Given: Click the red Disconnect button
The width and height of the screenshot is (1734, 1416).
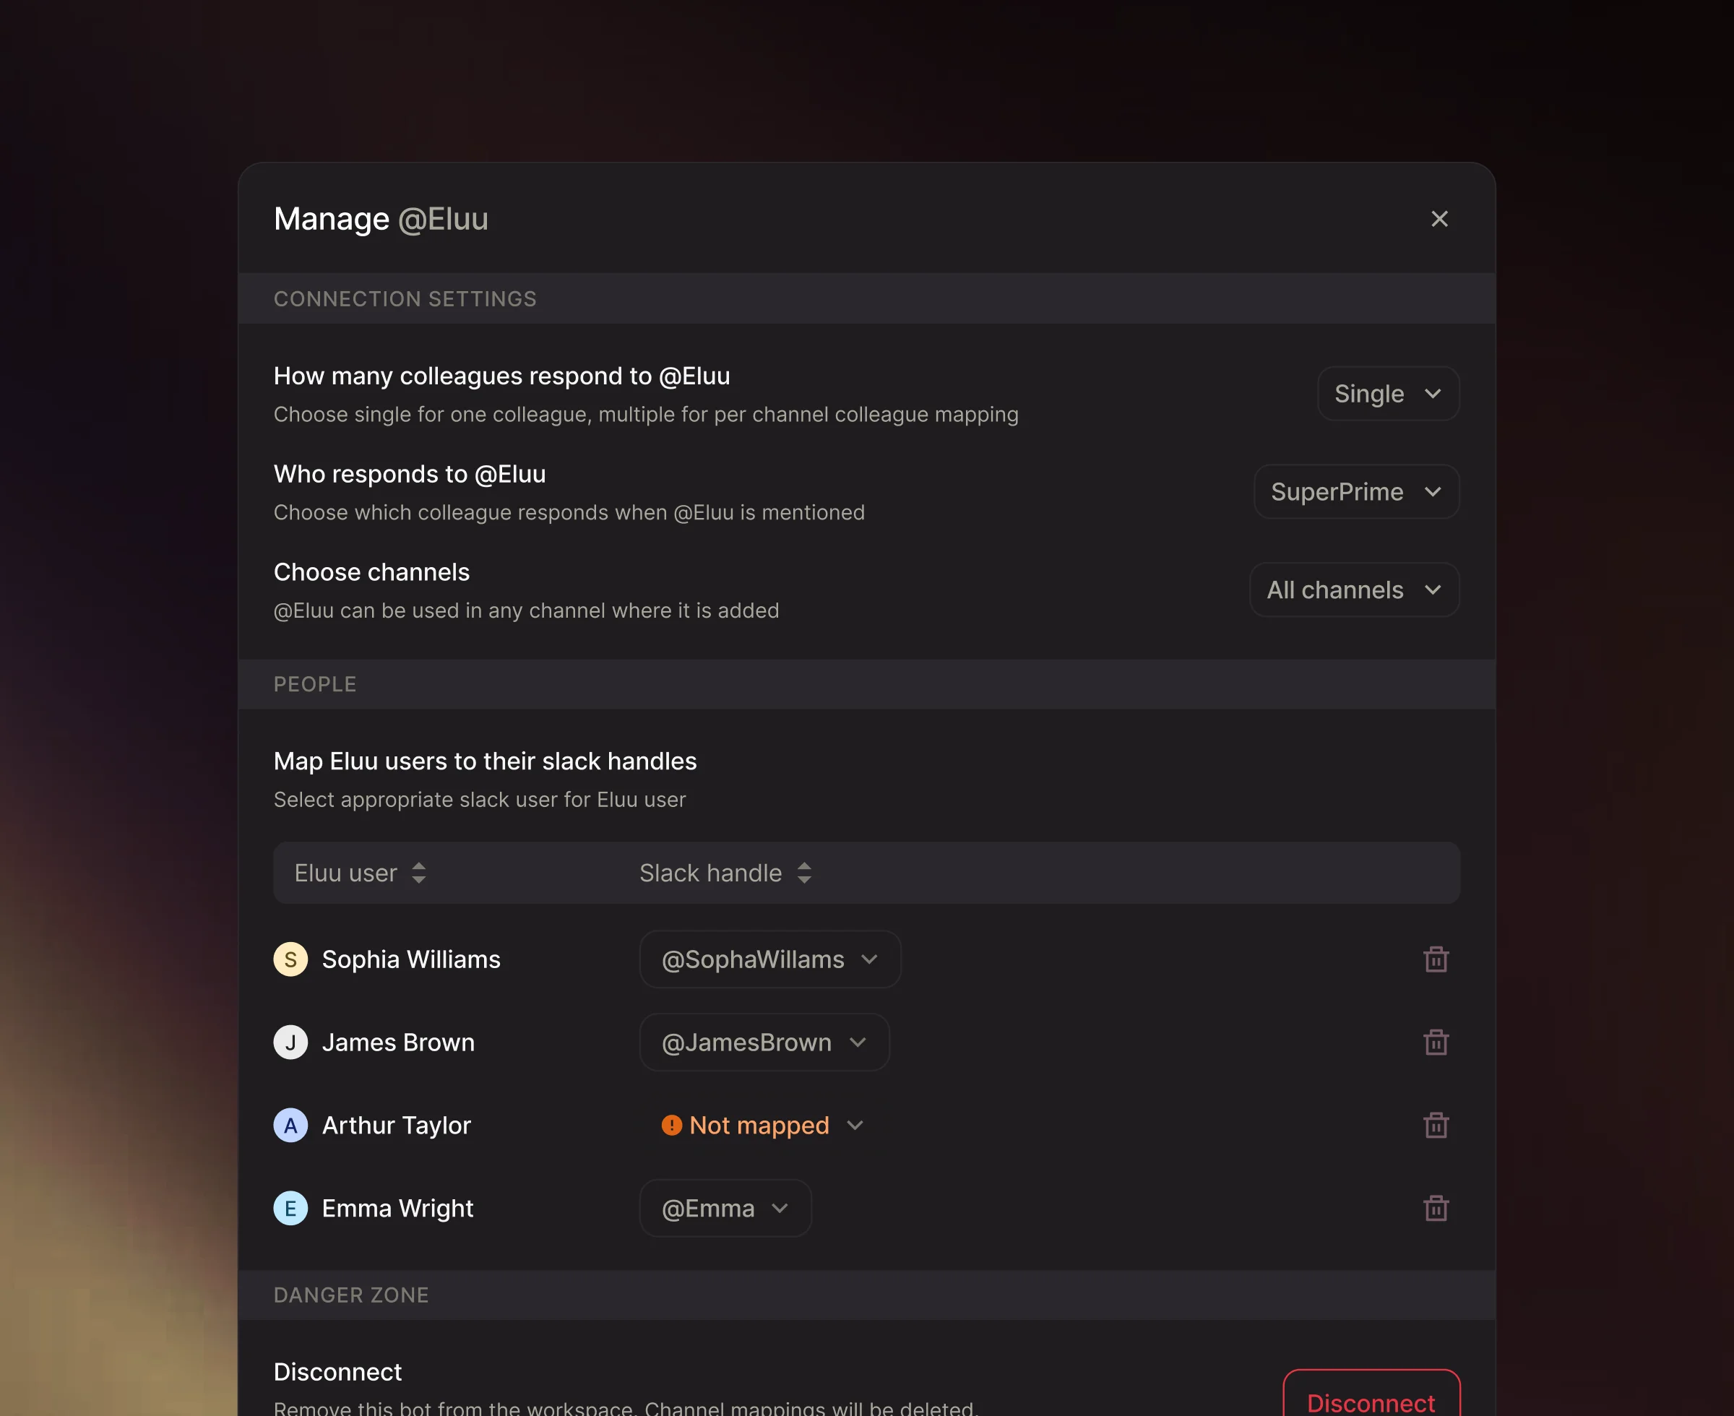Looking at the screenshot, I should pyautogui.click(x=1371, y=1399).
